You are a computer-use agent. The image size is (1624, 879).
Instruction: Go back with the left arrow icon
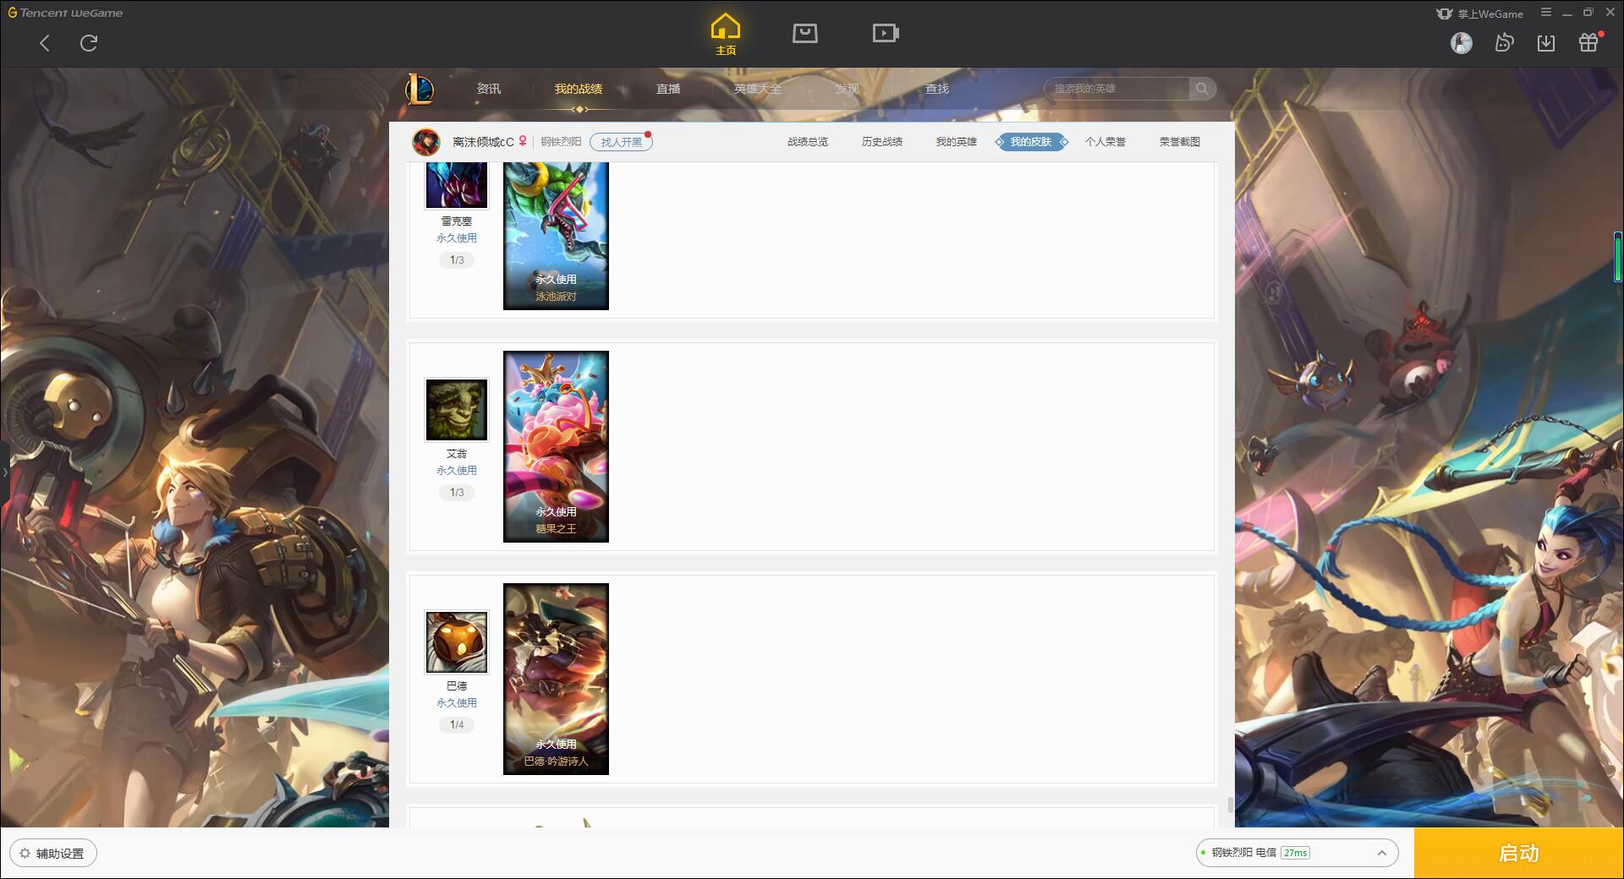point(45,43)
